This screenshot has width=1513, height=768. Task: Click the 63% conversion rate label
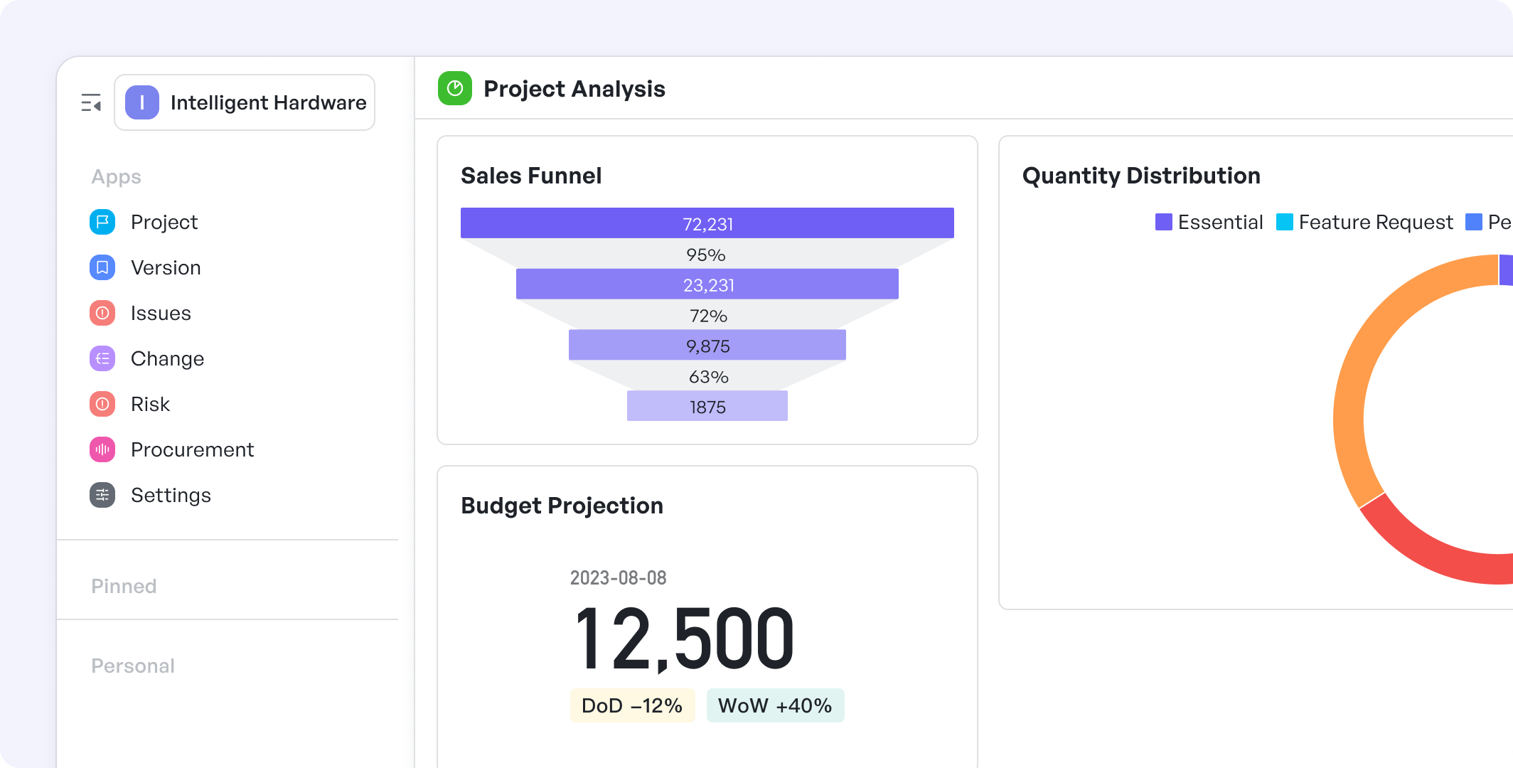[708, 377]
